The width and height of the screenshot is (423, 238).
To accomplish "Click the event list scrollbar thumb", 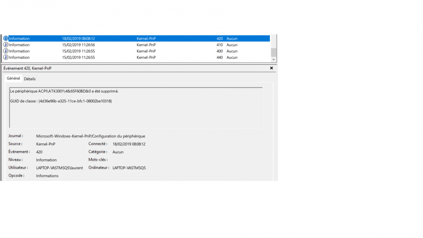I will (x=274, y=52).
